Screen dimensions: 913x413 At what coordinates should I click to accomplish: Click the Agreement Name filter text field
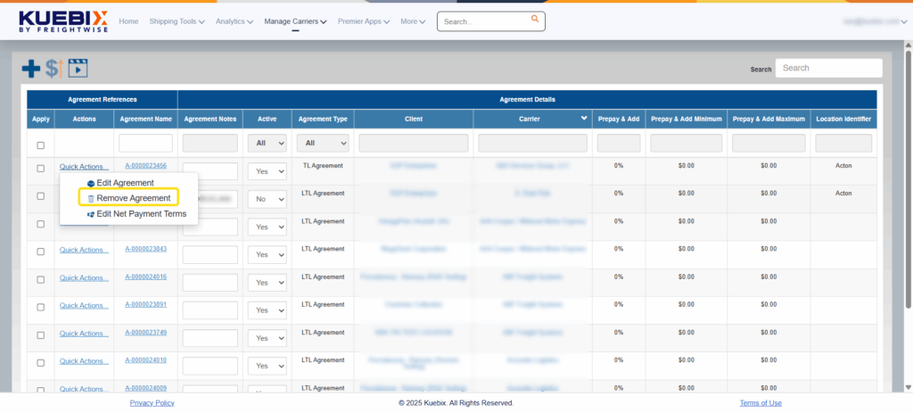145,143
